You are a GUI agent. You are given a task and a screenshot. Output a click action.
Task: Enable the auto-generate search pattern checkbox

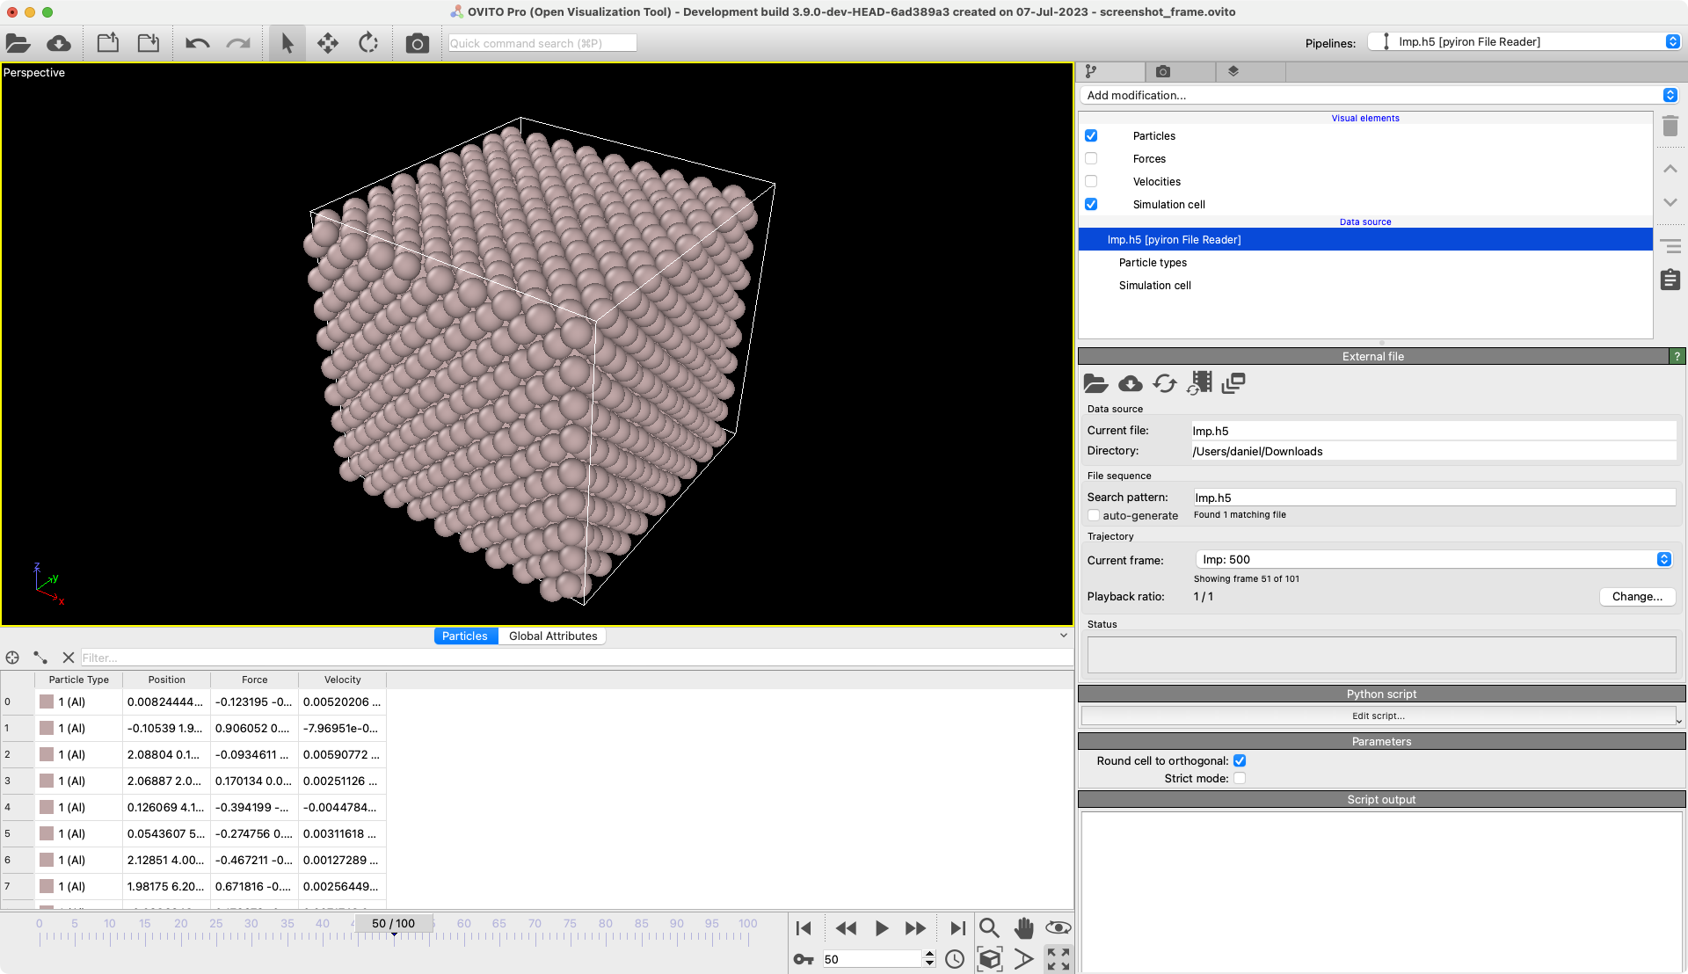[x=1094, y=515]
